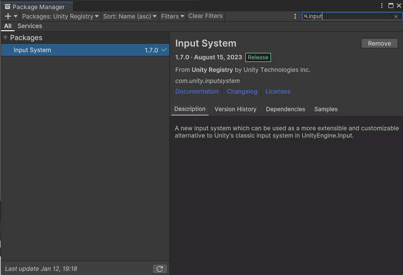Open the window kebab menu at top right
The image size is (403, 275).
point(382,6)
